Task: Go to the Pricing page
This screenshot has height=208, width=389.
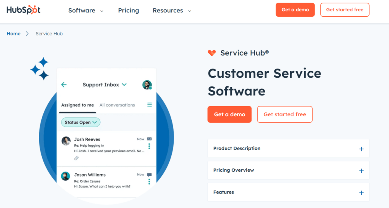Action: coord(128,10)
